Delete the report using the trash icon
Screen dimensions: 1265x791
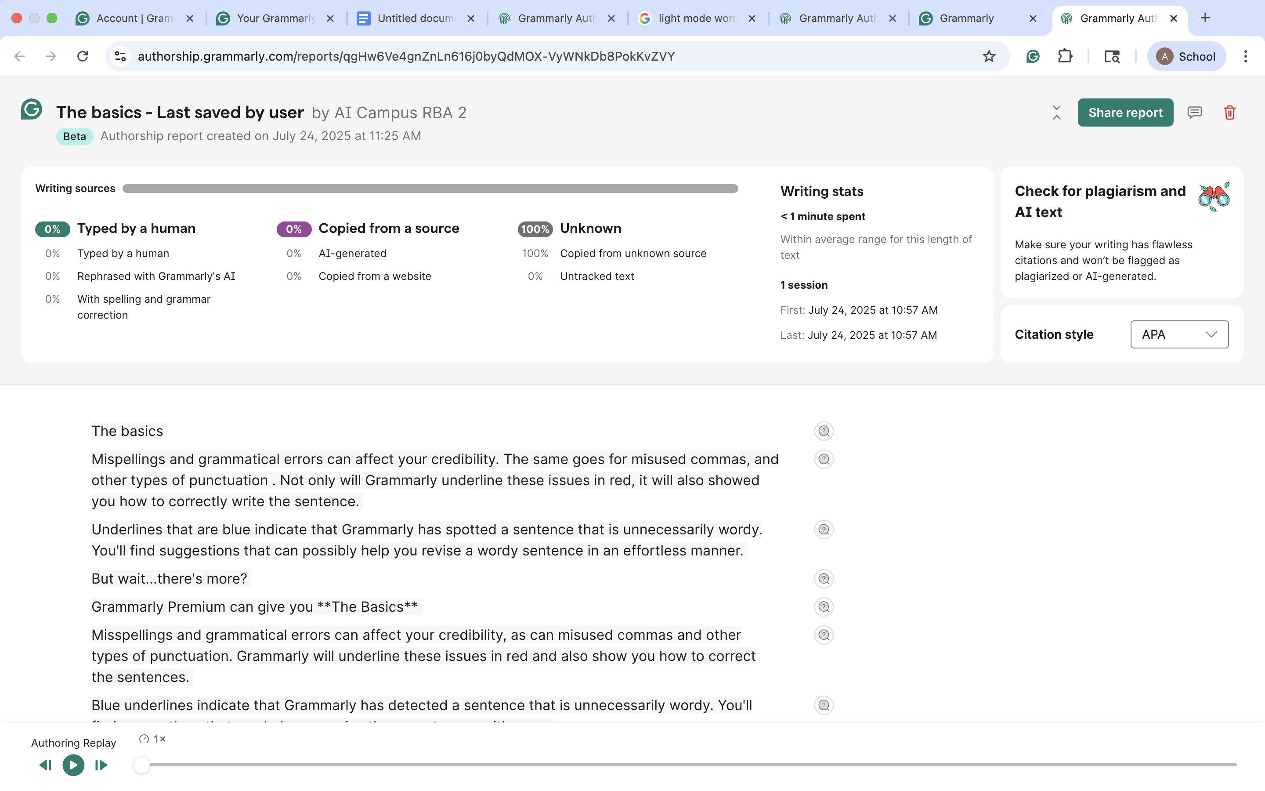click(x=1229, y=112)
